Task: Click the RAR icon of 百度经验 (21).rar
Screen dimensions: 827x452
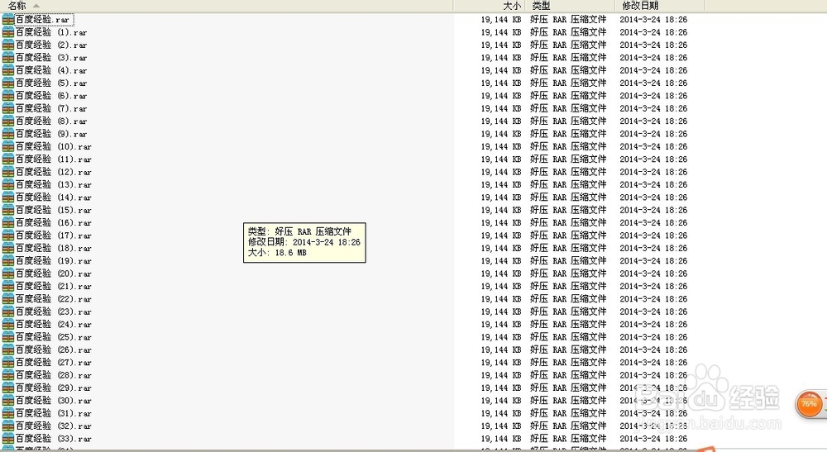Action: click(8, 286)
